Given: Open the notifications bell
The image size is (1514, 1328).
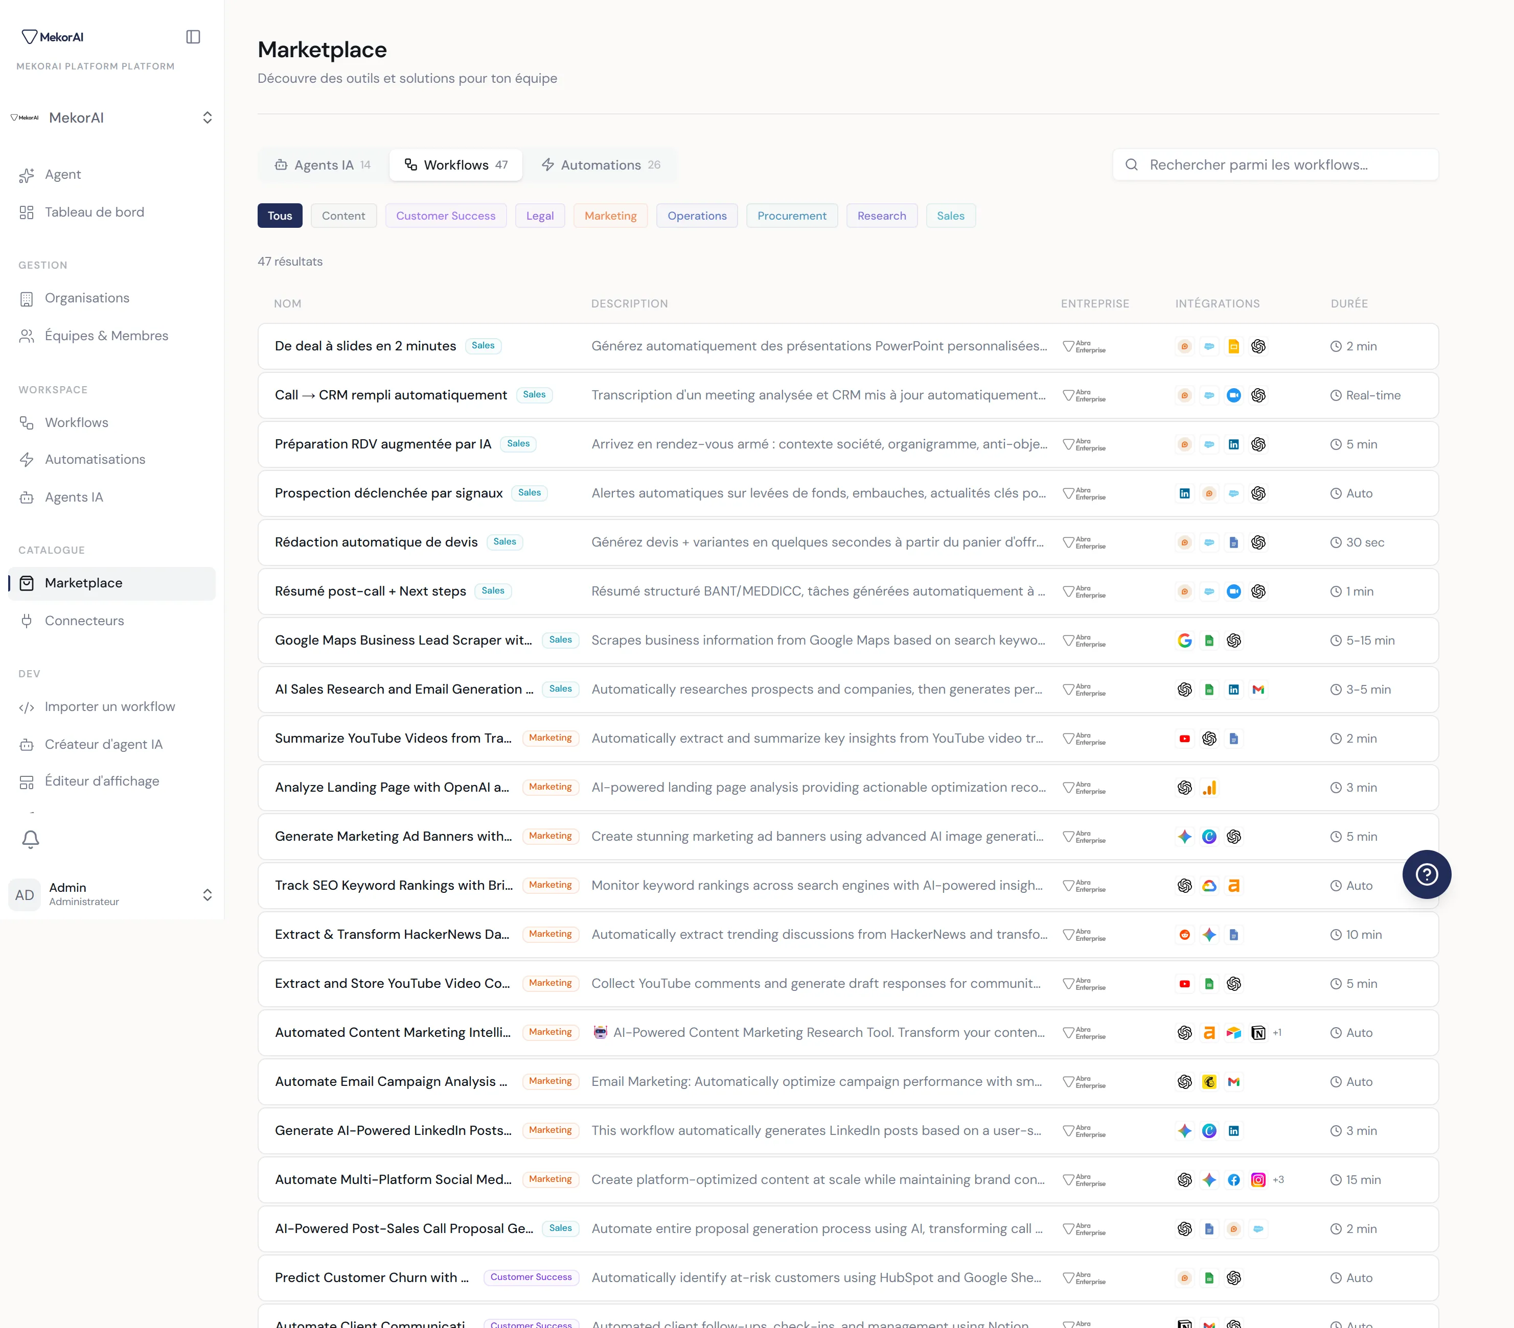Looking at the screenshot, I should (x=30, y=839).
